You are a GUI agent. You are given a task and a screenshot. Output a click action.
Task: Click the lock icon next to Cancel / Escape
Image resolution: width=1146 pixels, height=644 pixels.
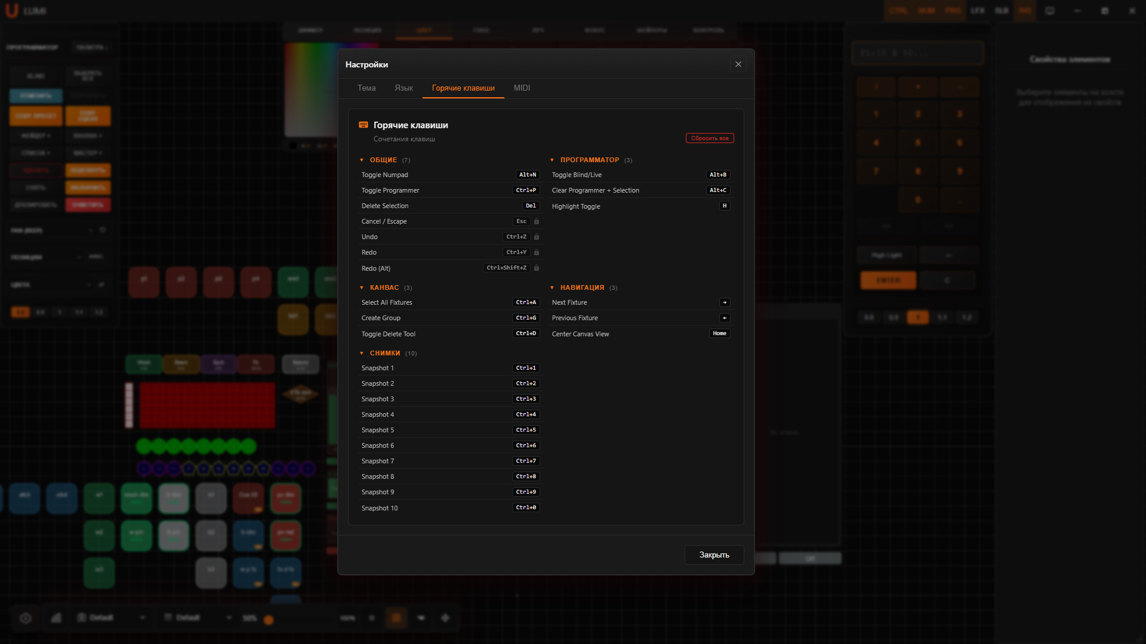[537, 221]
